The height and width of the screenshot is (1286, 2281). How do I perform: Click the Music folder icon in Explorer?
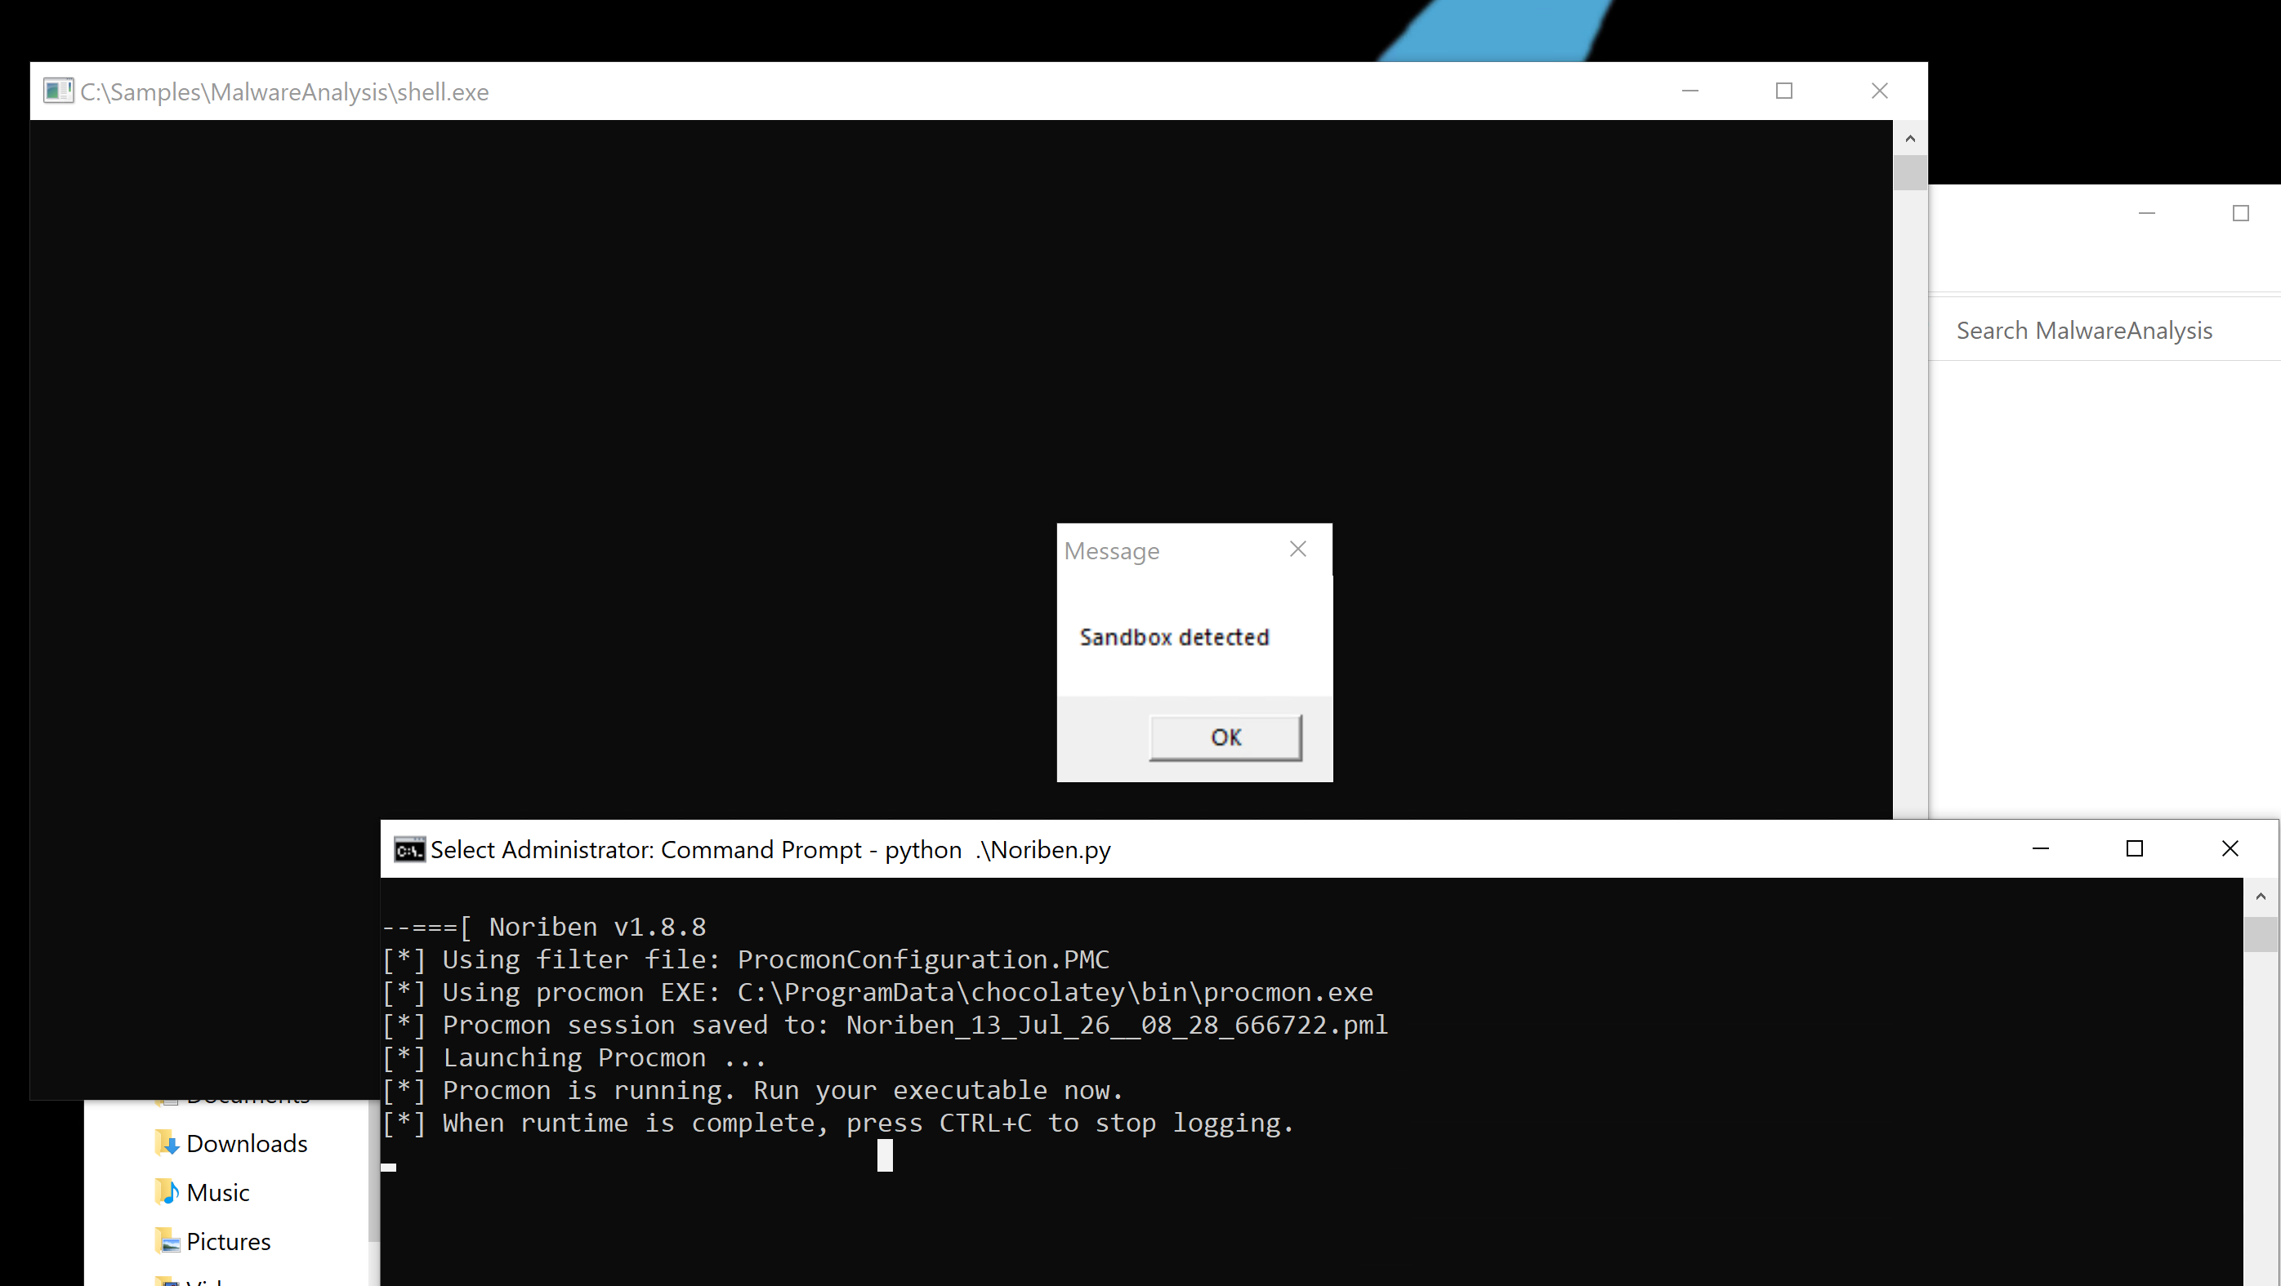(x=167, y=1192)
